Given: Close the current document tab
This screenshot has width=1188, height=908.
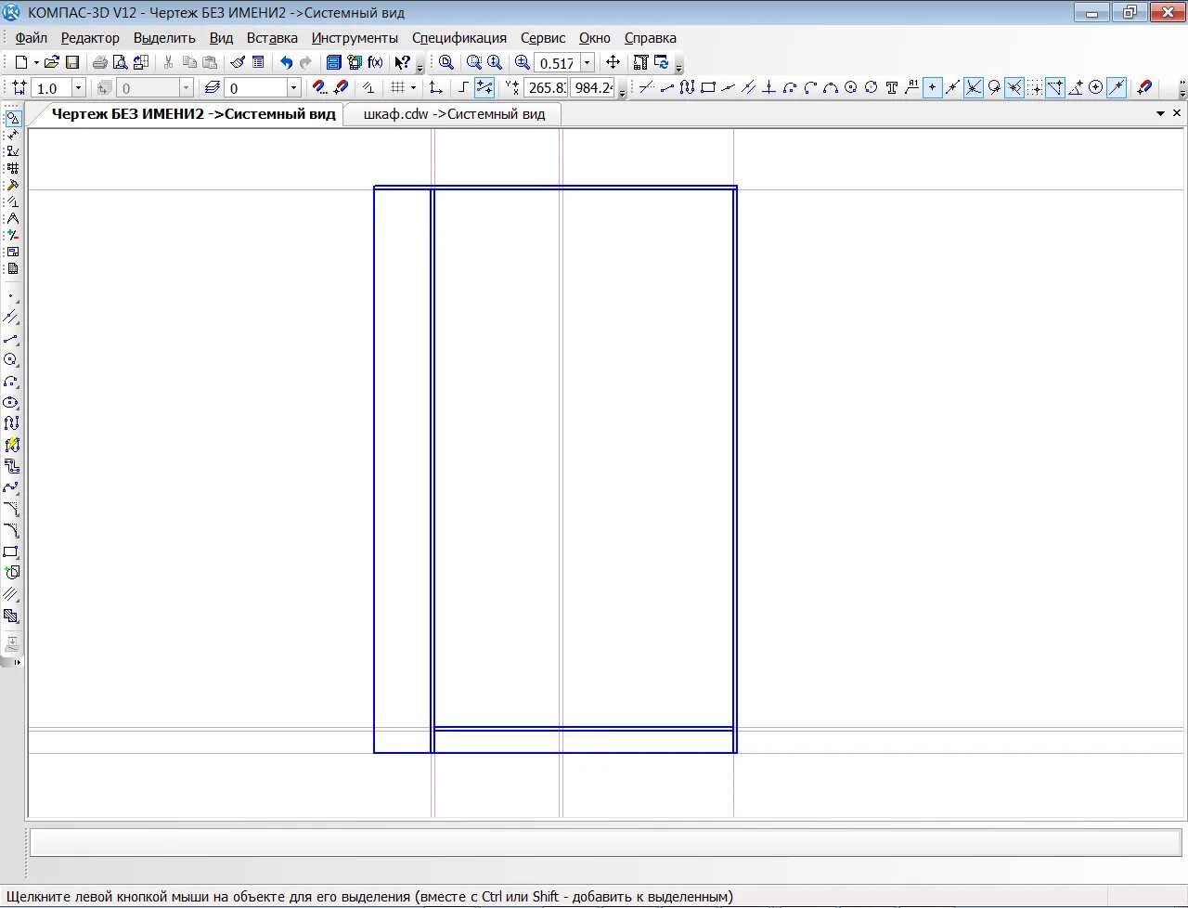Looking at the screenshot, I should 1177,113.
